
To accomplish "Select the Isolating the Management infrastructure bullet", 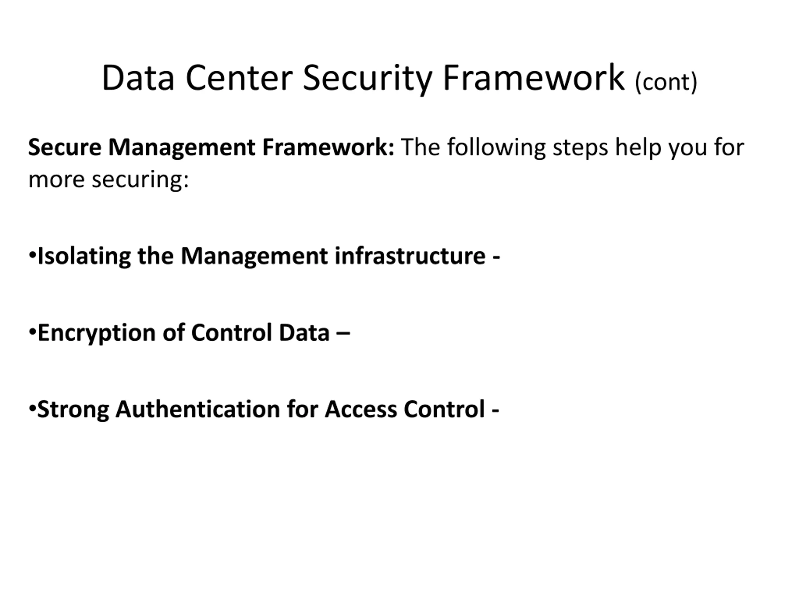I will point(264,256).
